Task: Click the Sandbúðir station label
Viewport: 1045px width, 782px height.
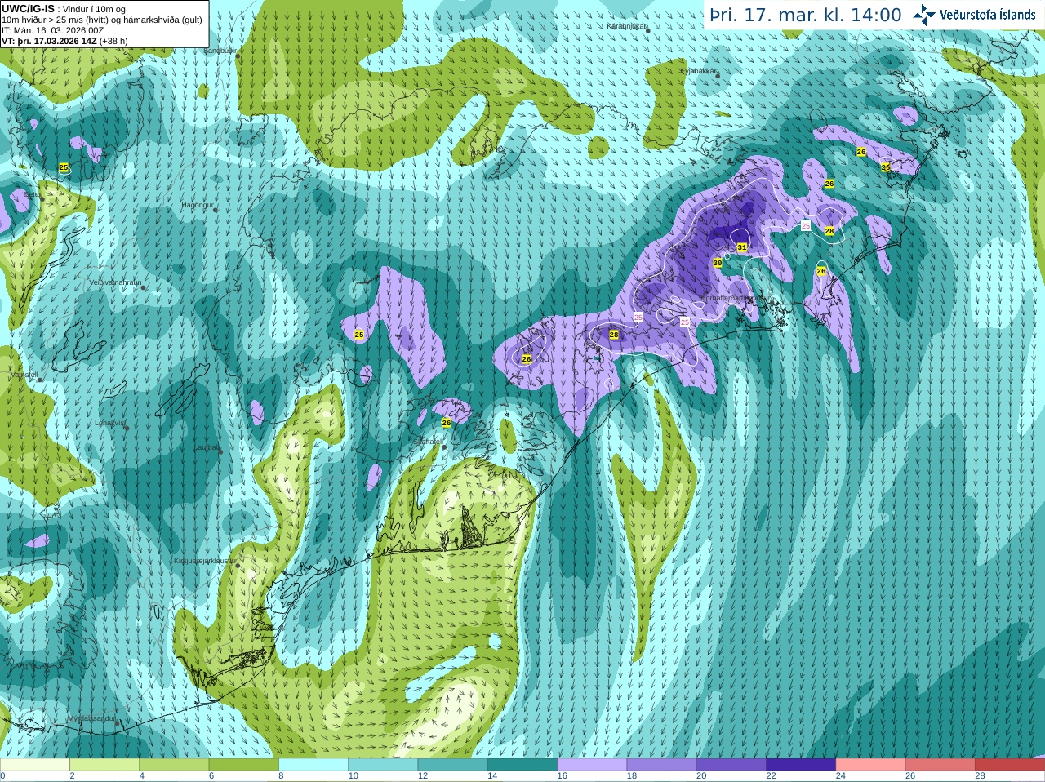Action: [219, 51]
